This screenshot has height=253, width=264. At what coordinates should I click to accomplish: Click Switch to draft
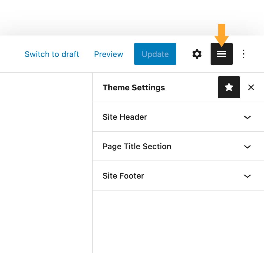(52, 54)
